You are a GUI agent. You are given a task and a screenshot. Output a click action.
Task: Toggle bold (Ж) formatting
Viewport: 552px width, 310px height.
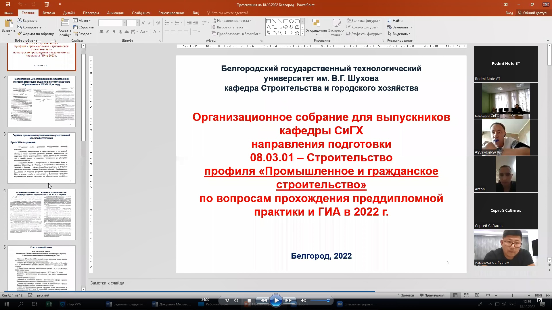pyautogui.click(x=101, y=32)
